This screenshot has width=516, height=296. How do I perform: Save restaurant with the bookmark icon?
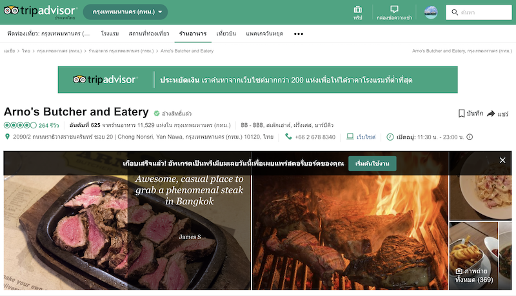click(461, 113)
